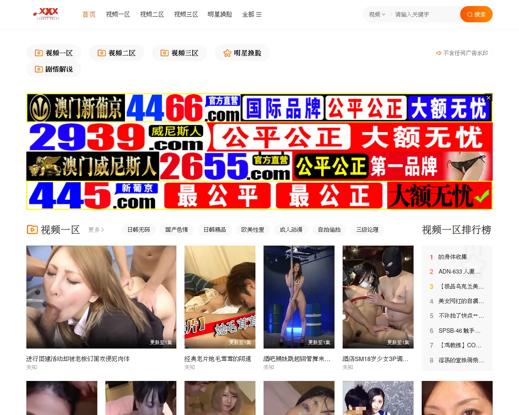
Task: Open the 视频 search type dropdown
Action: [x=377, y=15]
